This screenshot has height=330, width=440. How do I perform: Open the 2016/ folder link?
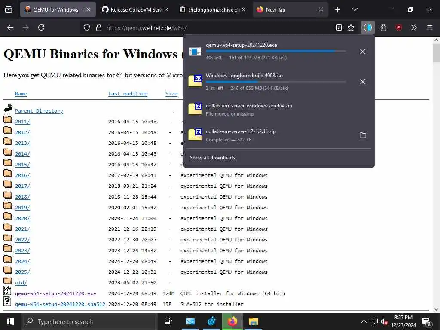point(22,175)
